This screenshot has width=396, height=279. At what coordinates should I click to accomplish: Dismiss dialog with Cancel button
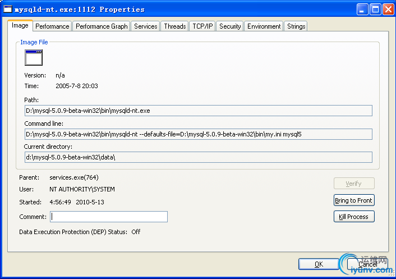(368, 264)
